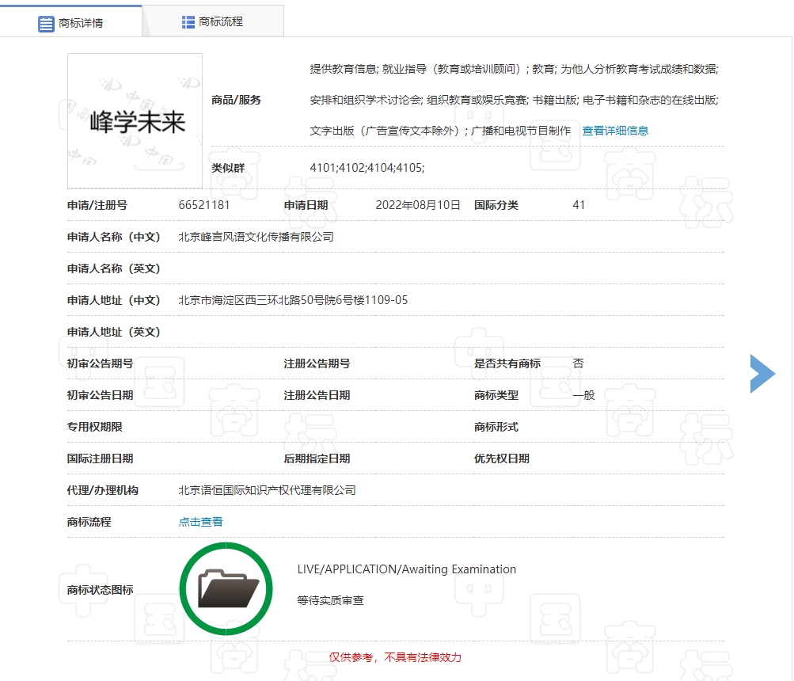
Task: Click the 仅供参考，不具有法律效力 notice
Action: pos(395,657)
